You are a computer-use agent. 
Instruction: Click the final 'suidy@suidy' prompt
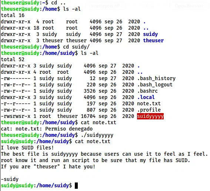[17, 185]
